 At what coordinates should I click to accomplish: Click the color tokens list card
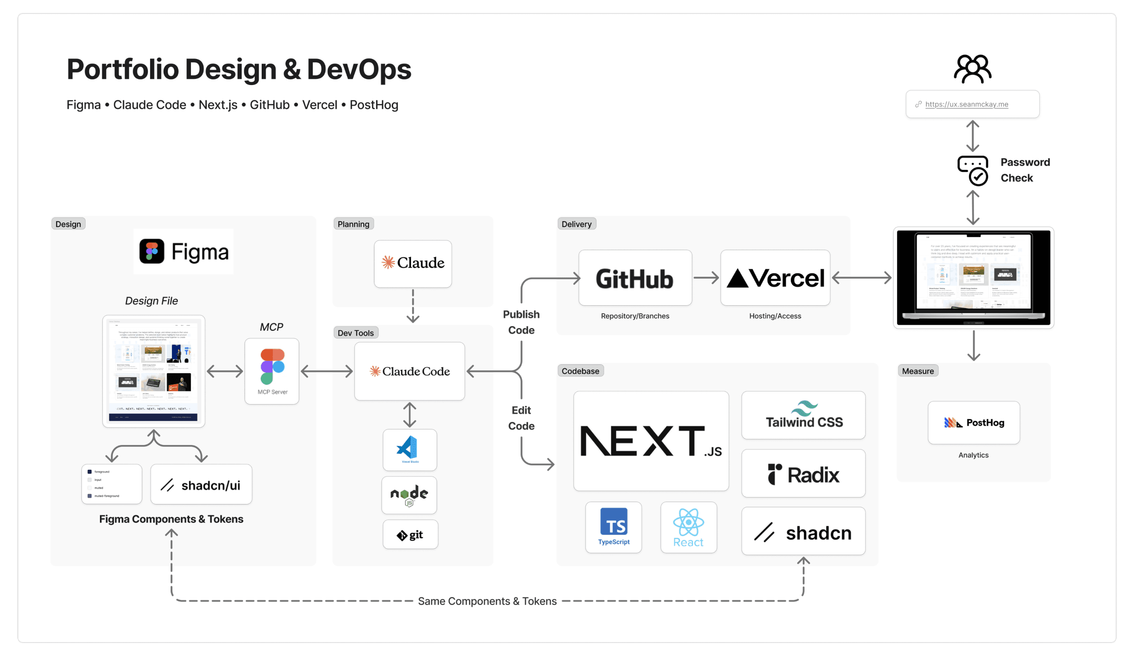click(x=112, y=484)
